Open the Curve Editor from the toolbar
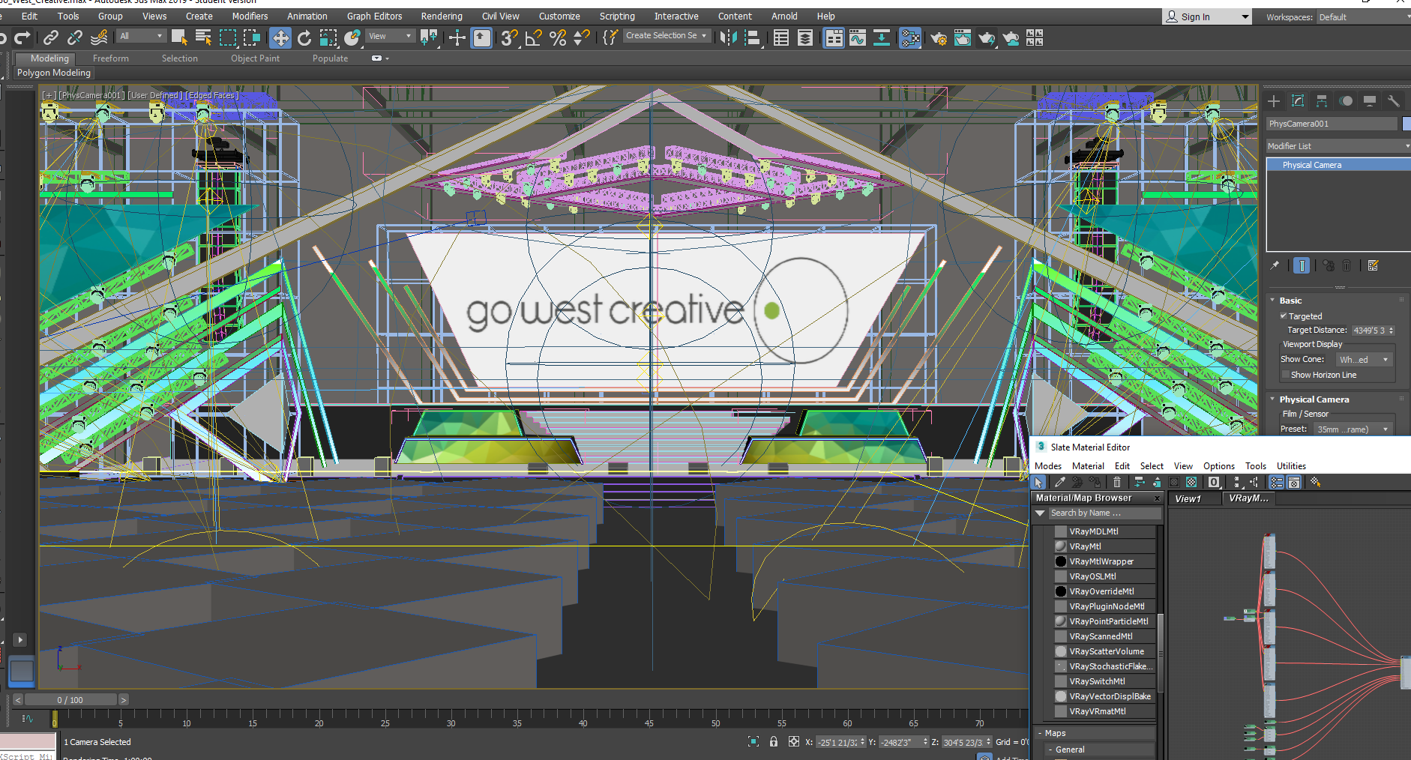Screen dimensions: 1411x760 (x=857, y=38)
